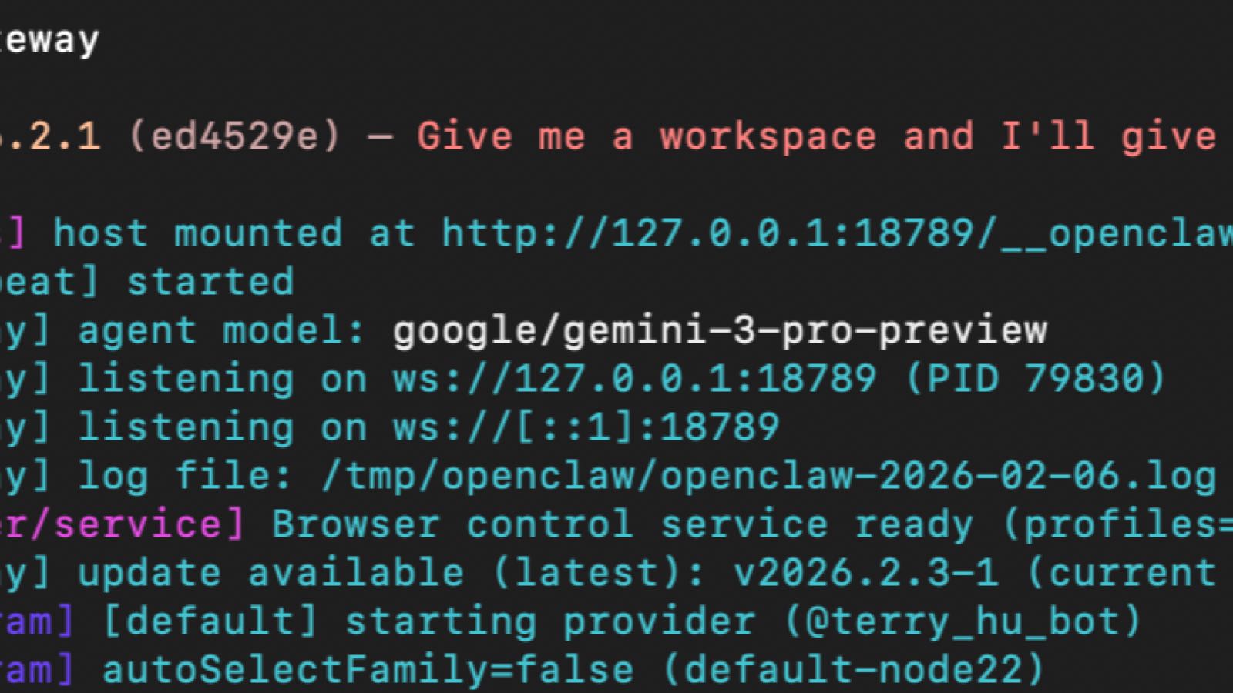
Task: Click the [default] account label
Action: (x=210, y=621)
